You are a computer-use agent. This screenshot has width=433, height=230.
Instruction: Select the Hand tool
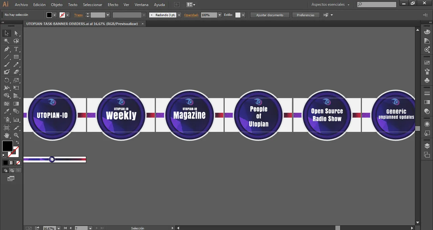tap(6, 135)
